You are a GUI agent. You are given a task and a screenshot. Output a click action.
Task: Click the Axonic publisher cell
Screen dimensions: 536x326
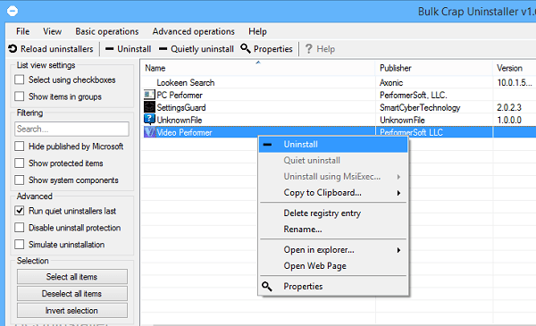tap(391, 82)
